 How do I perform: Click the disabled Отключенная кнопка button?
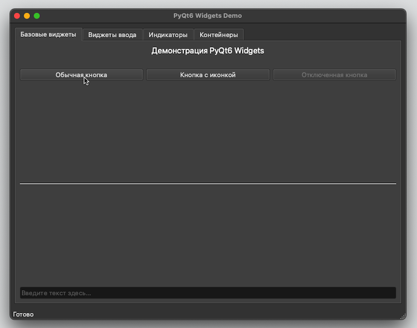click(334, 75)
